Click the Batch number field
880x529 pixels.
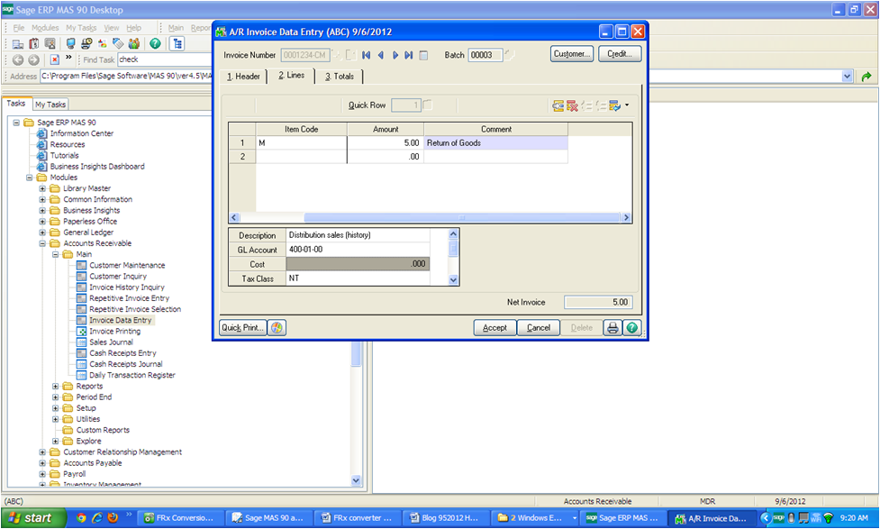tap(485, 55)
